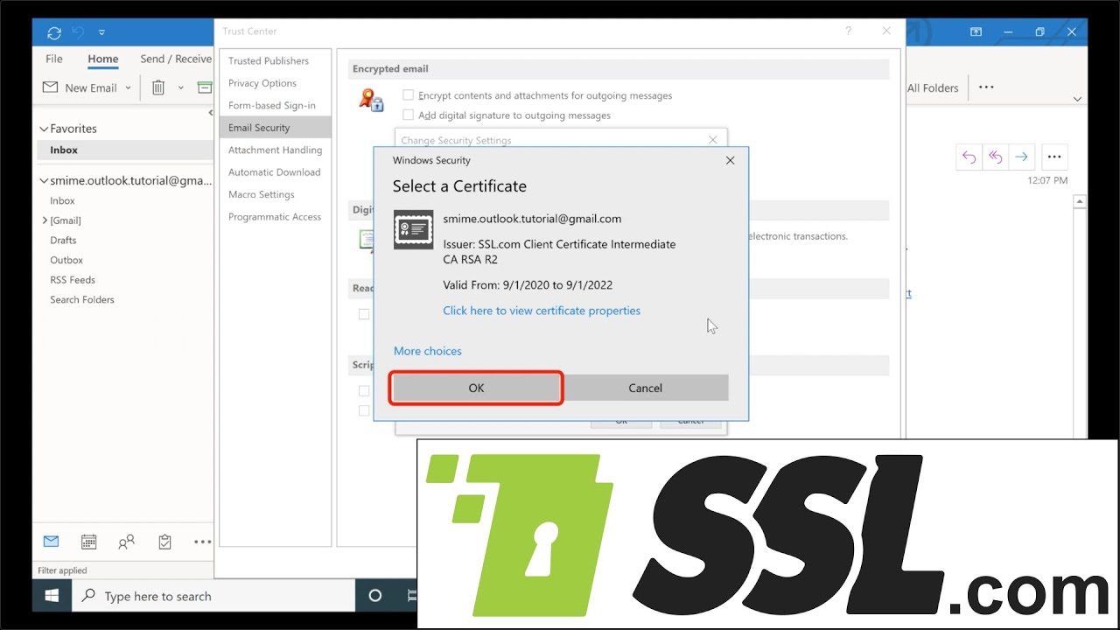Click the taskbar search box
1120x630 pixels.
pos(213,596)
